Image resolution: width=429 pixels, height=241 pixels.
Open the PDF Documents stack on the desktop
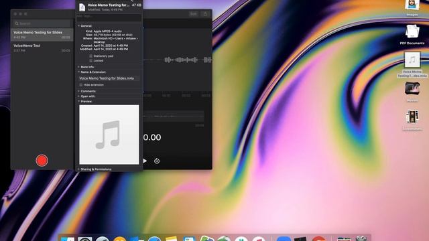pyautogui.click(x=412, y=34)
